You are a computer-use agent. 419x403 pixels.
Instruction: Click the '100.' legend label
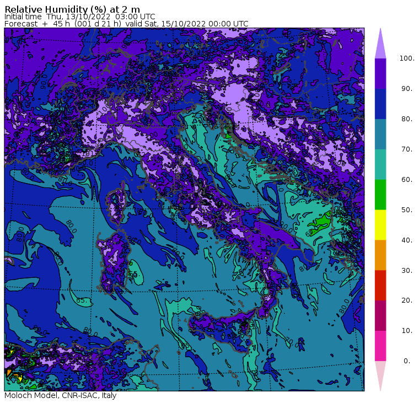pos(407,58)
